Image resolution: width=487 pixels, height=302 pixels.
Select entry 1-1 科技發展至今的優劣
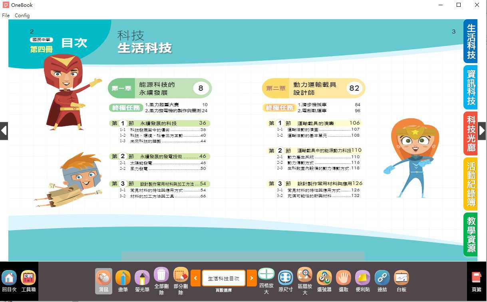coord(163,130)
